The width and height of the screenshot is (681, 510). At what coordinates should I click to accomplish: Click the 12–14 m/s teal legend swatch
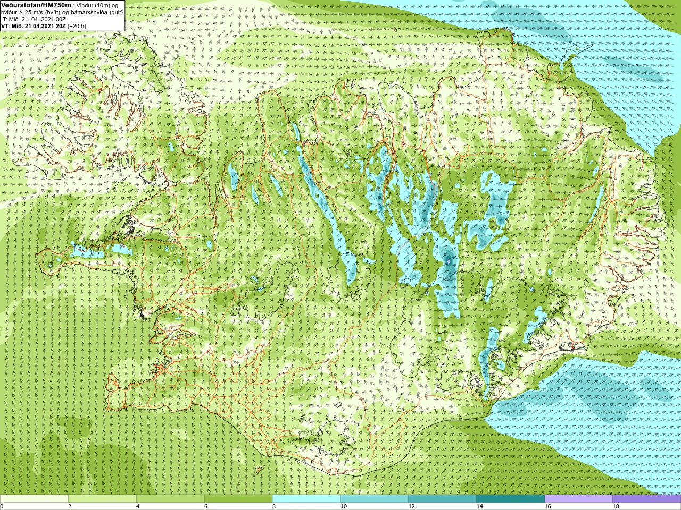pyautogui.click(x=443, y=499)
